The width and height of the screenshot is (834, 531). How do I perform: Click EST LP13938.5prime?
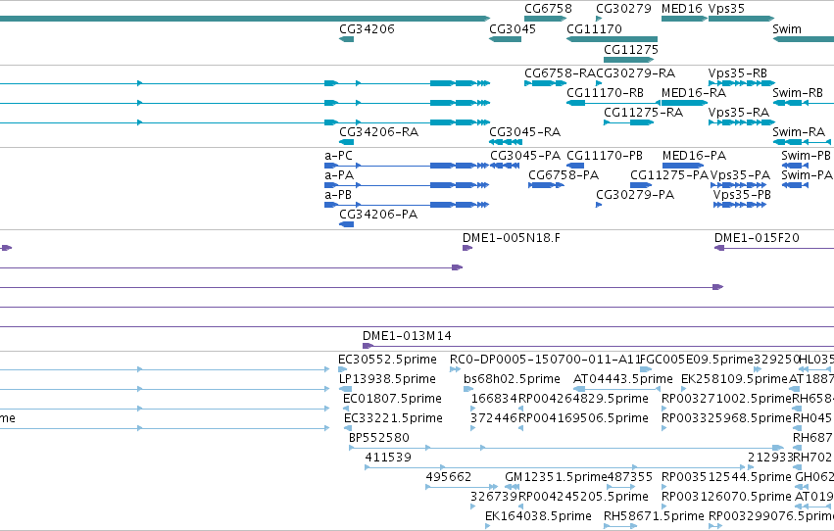346,389
